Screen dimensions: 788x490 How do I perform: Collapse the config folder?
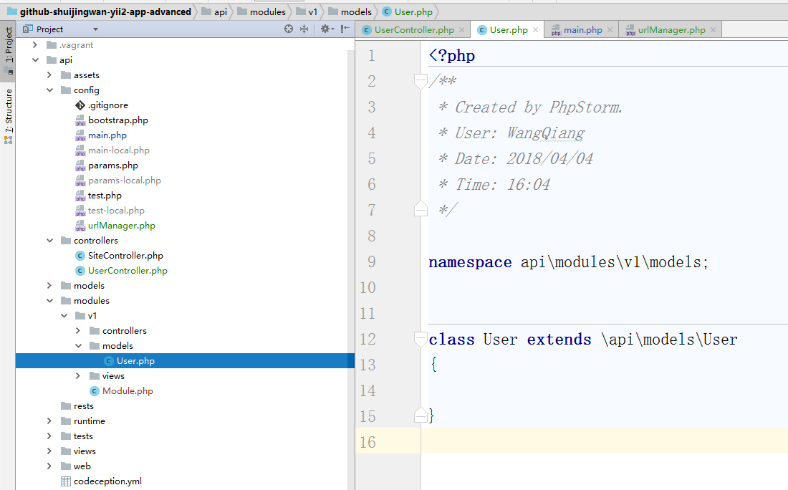(x=49, y=90)
